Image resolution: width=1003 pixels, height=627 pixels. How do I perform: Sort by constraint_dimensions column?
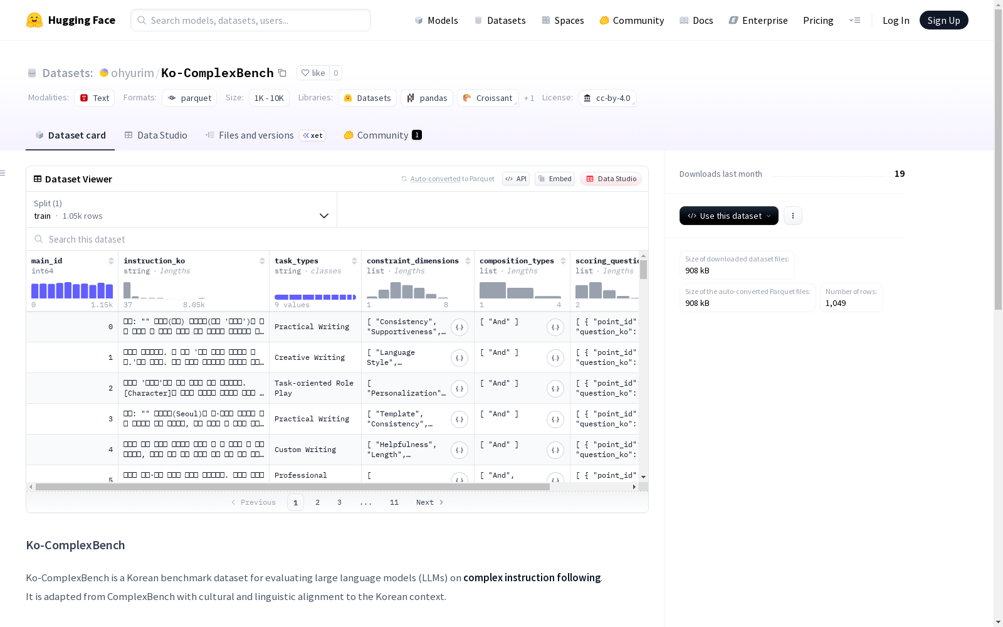(468, 261)
